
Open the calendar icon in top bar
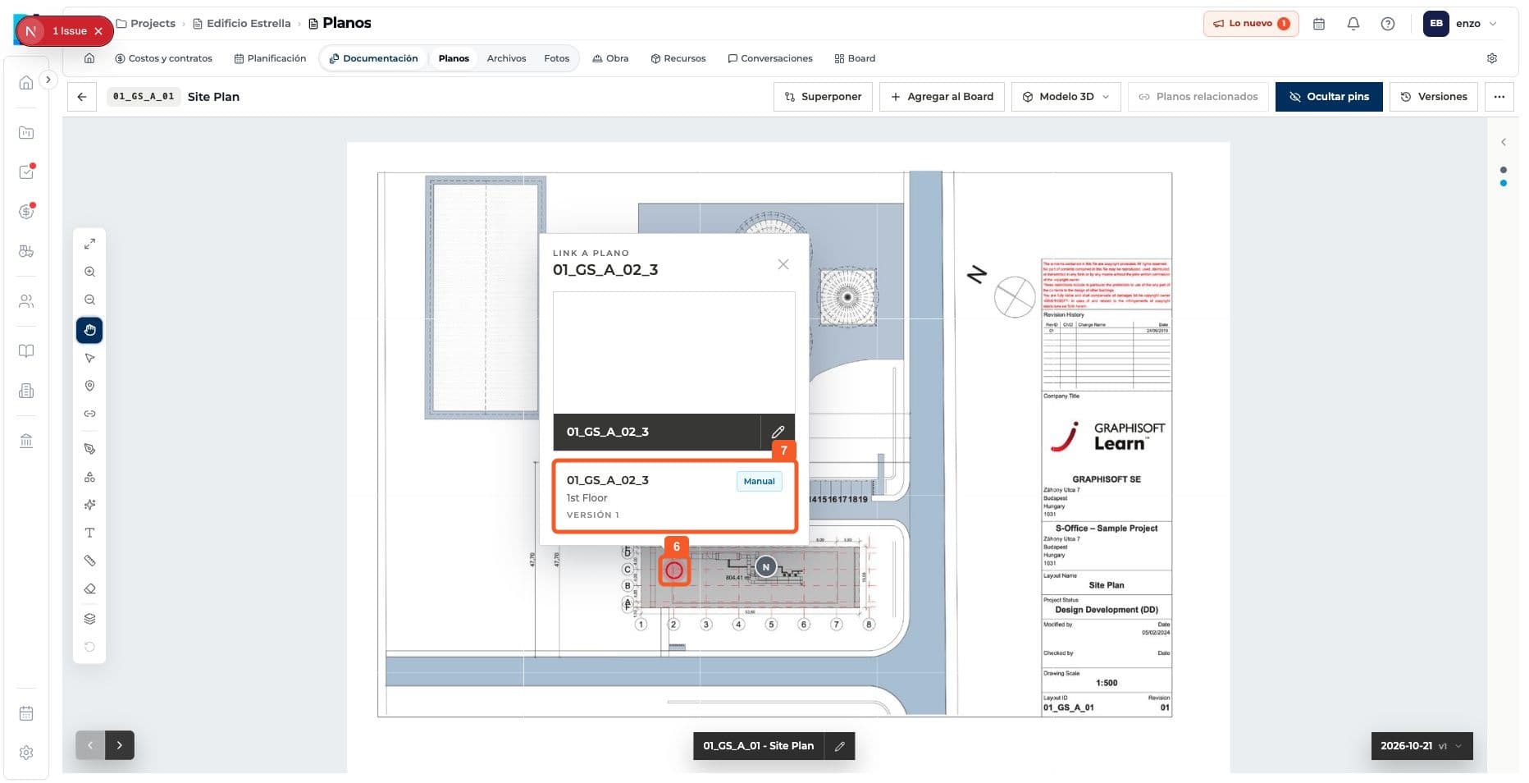tap(1319, 24)
